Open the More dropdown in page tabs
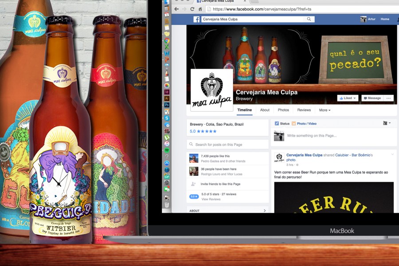This screenshot has width=399, height=266. click(325, 110)
